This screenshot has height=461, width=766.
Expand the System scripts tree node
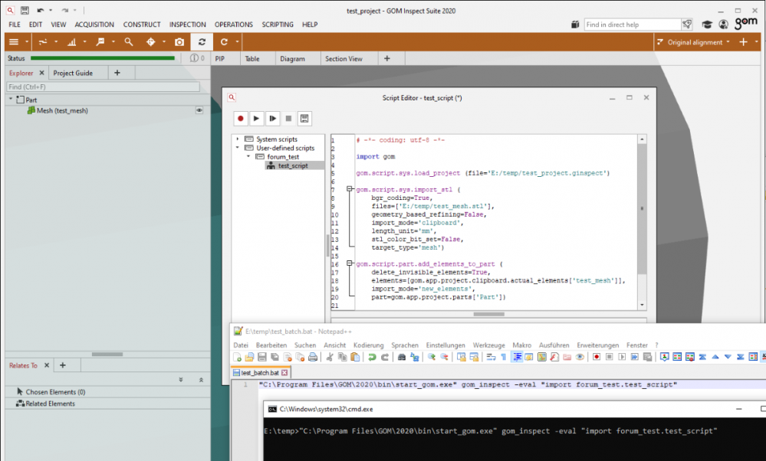pos(238,139)
